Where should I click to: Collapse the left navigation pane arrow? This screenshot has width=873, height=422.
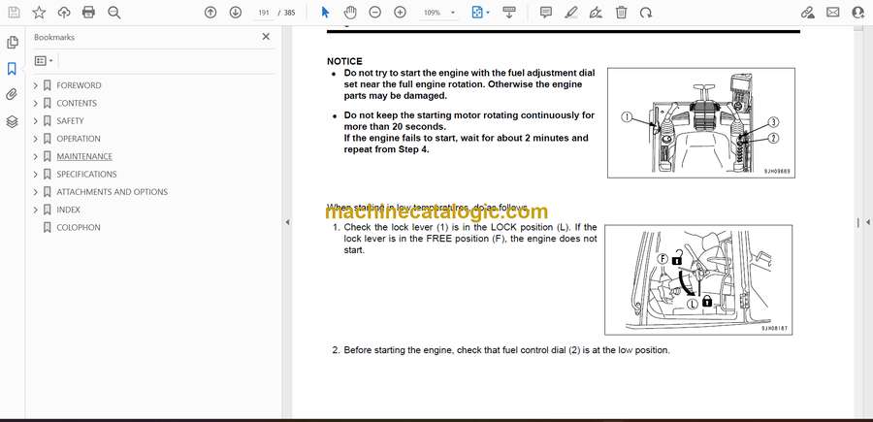pyautogui.click(x=287, y=222)
